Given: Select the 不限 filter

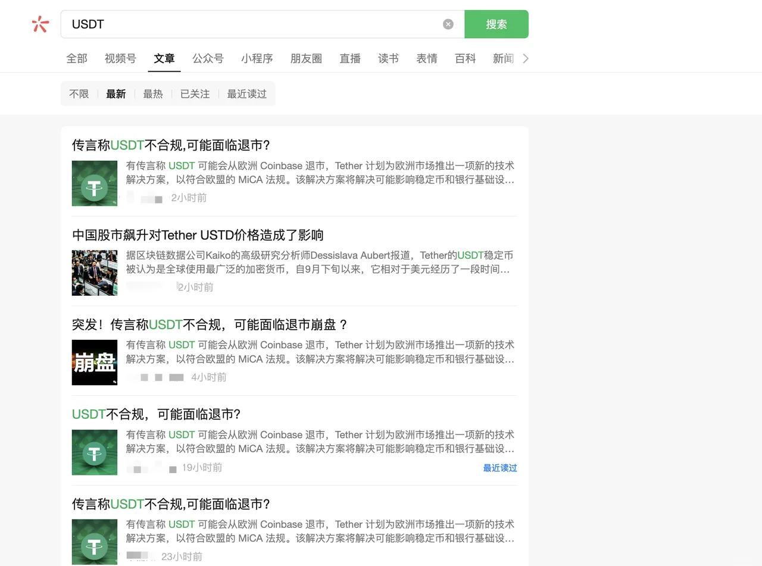Looking at the screenshot, I should [79, 93].
